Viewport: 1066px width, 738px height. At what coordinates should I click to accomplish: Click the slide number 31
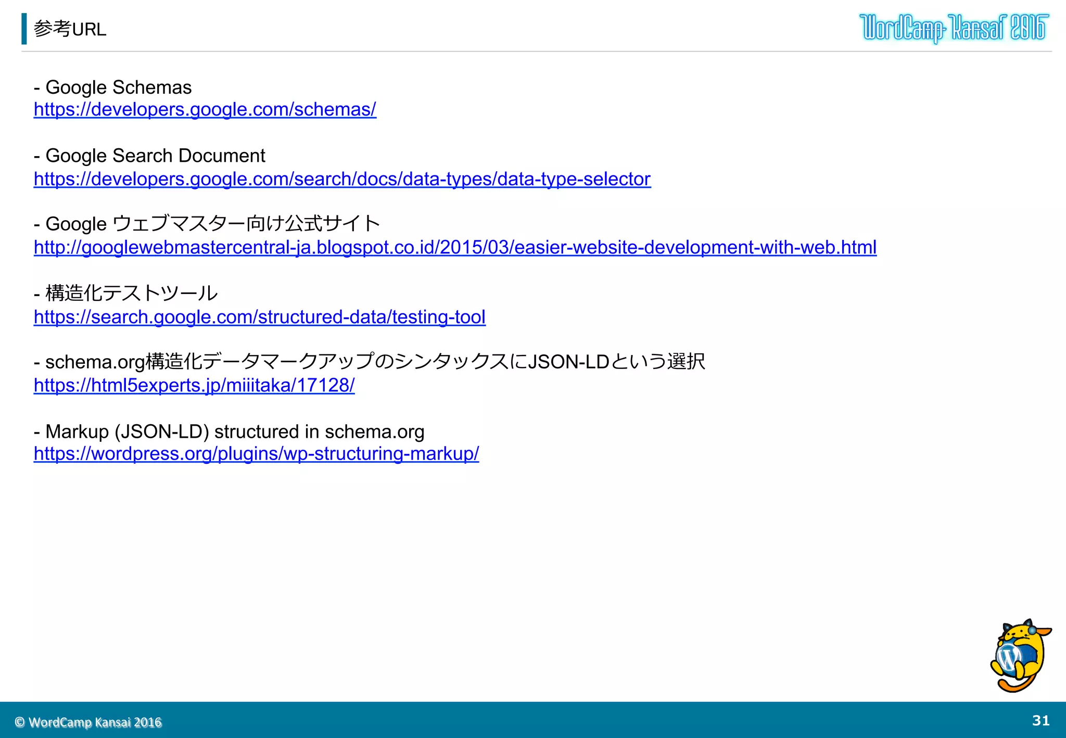tap(1041, 721)
